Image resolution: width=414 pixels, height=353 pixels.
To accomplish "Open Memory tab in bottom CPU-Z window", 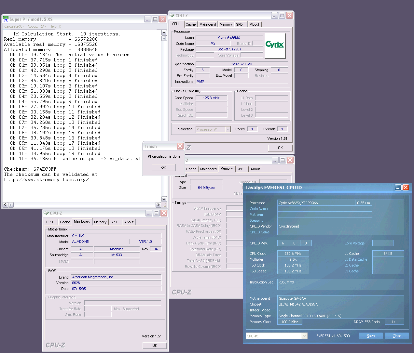I will (100, 222).
